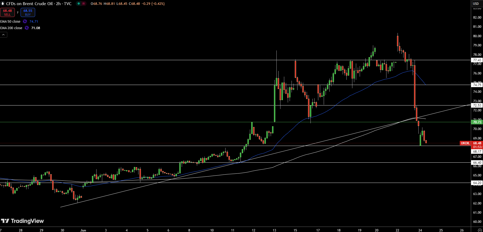Click the 79.00 price axis label

coord(477,45)
